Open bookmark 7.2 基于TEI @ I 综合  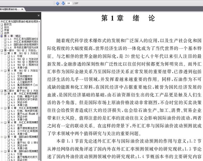[24, 142]
